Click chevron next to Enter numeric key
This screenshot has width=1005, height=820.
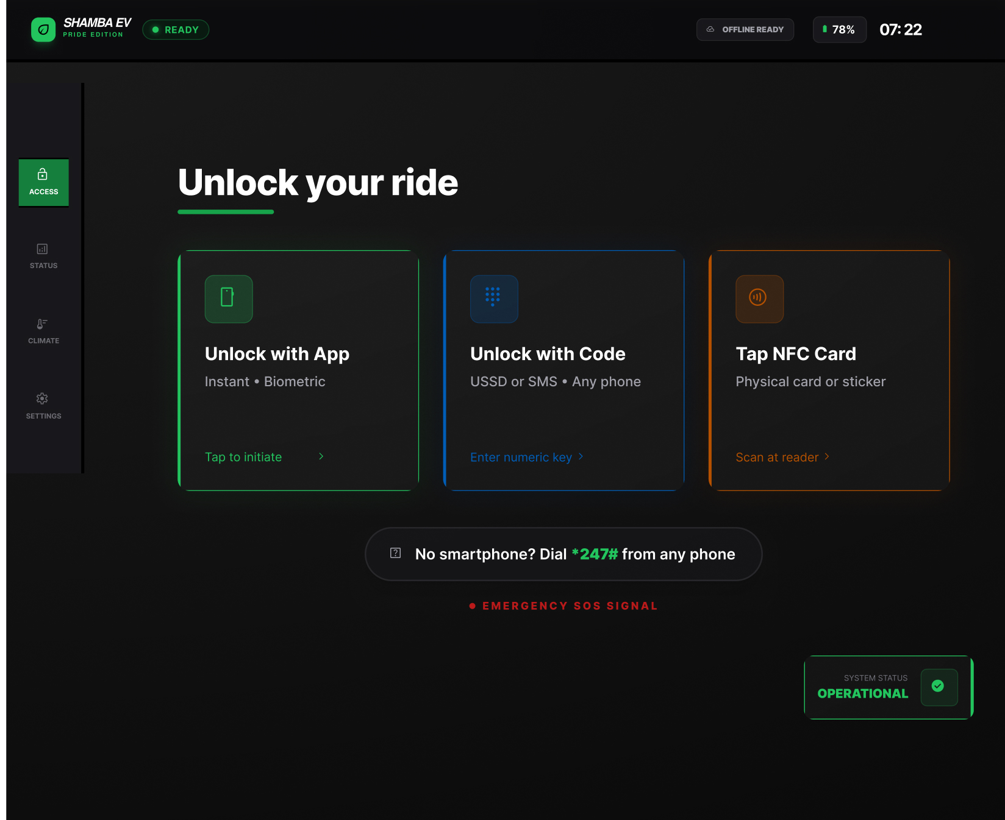click(x=581, y=456)
